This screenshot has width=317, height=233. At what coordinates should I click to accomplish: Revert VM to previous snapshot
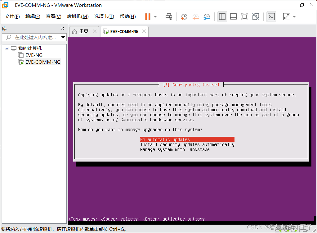(x=195, y=16)
